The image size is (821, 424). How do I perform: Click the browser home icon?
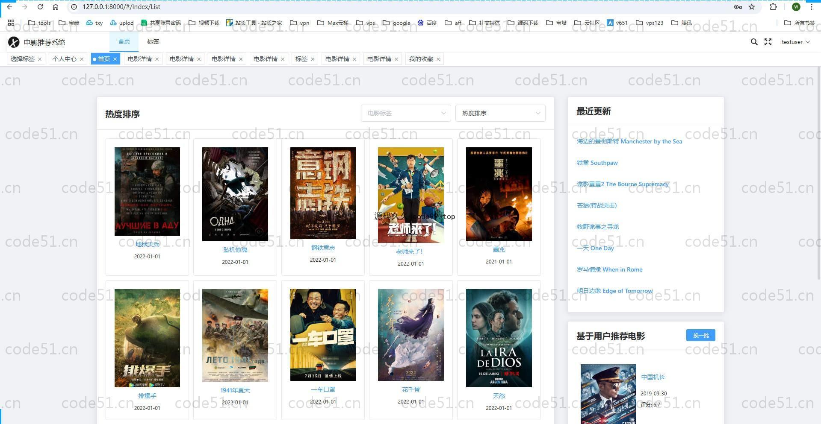click(x=56, y=7)
